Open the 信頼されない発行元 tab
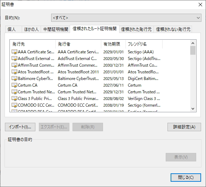This screenshot has width=206, height=187. click(173, 29)
